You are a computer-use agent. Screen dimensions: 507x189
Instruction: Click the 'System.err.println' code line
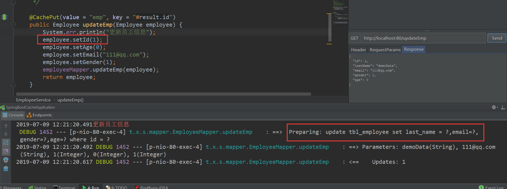click(x=99, y=32)
